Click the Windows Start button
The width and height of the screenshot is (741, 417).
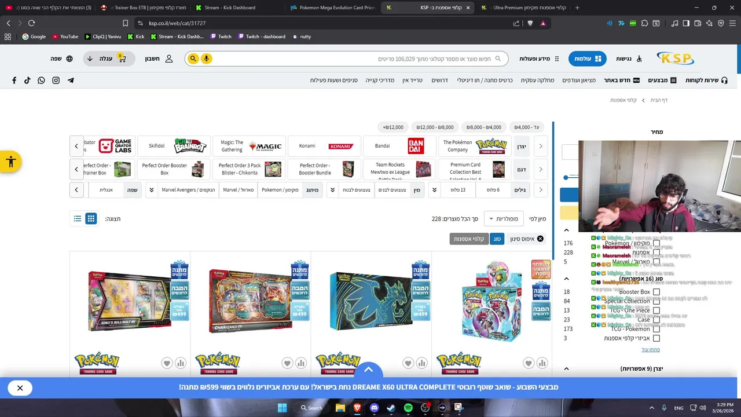(282, 408)
